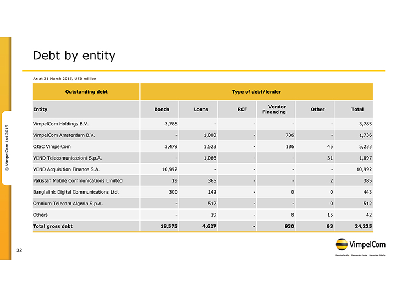
Task: Select the "Outstanding debt" header cell
Action: pos(86,91)
